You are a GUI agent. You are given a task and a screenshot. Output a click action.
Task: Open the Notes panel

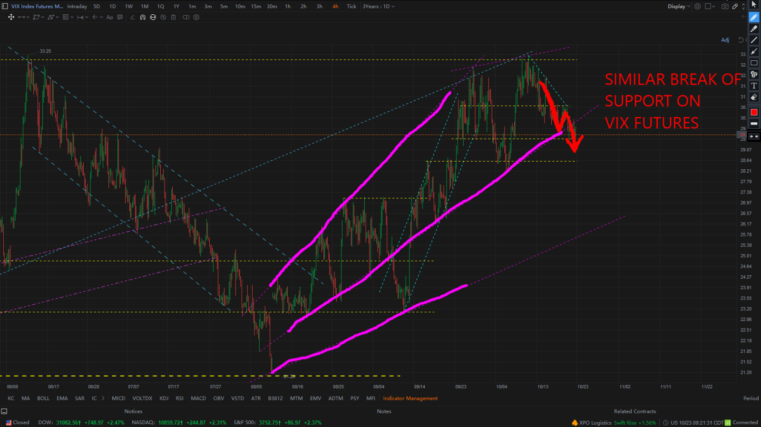pyautogui.click(x=384, y=411)
